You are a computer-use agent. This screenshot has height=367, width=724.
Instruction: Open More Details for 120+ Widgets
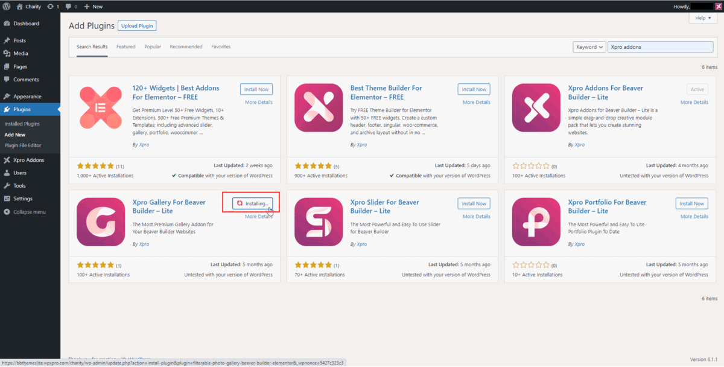(x=259, y=103)
